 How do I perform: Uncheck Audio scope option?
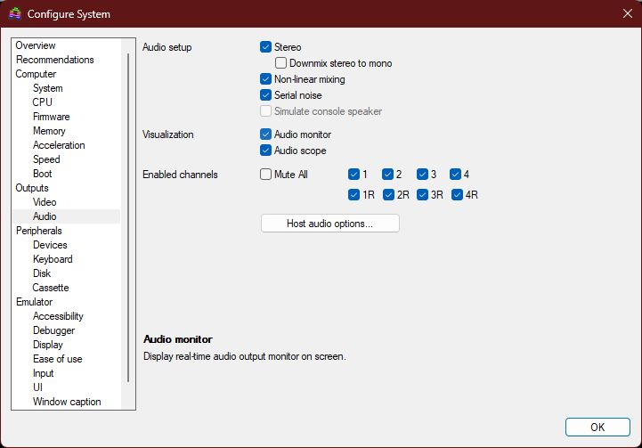(266, 151)
